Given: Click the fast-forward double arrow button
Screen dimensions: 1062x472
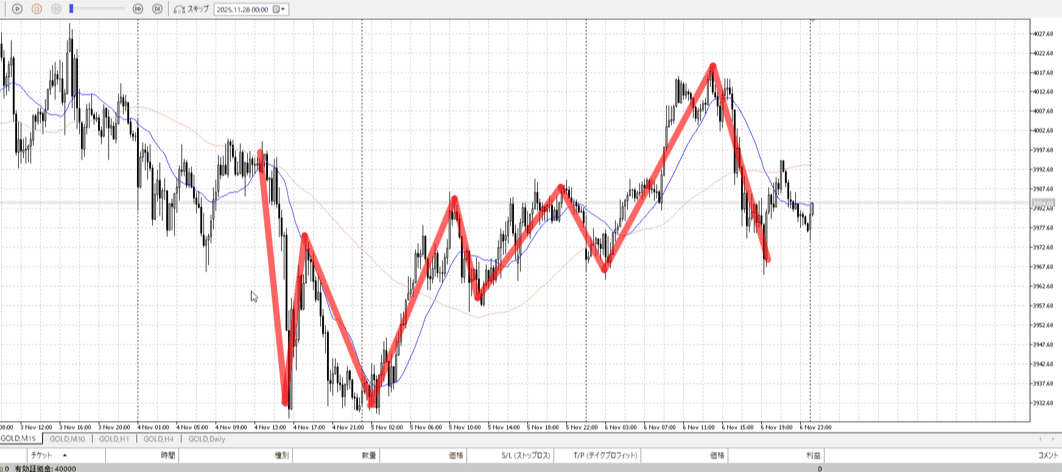Looking at the screenshot, I should (x=138, y=9).
